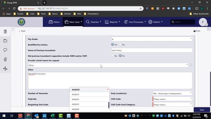211x119 pixels.
Task: Click the Name of Previous Incumbent field
Action: pyautogui.click(x=152, y=50)
